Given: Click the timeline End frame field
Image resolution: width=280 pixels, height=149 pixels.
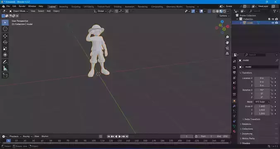Looking at the screenshot, I should [222, 136].
